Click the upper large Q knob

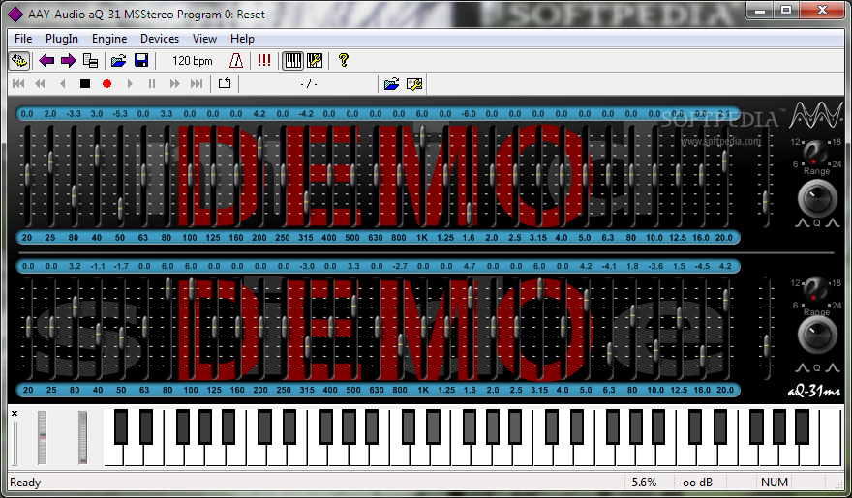pyautogui.click(x=817, y=198)
